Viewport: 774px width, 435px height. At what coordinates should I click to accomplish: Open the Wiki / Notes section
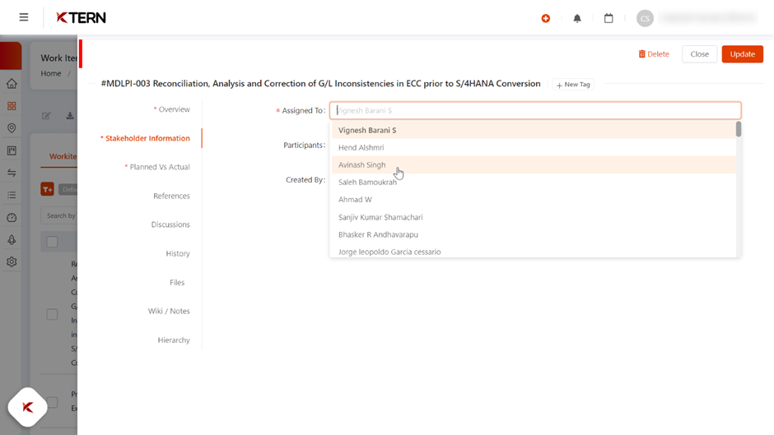(x=169, y=311)
